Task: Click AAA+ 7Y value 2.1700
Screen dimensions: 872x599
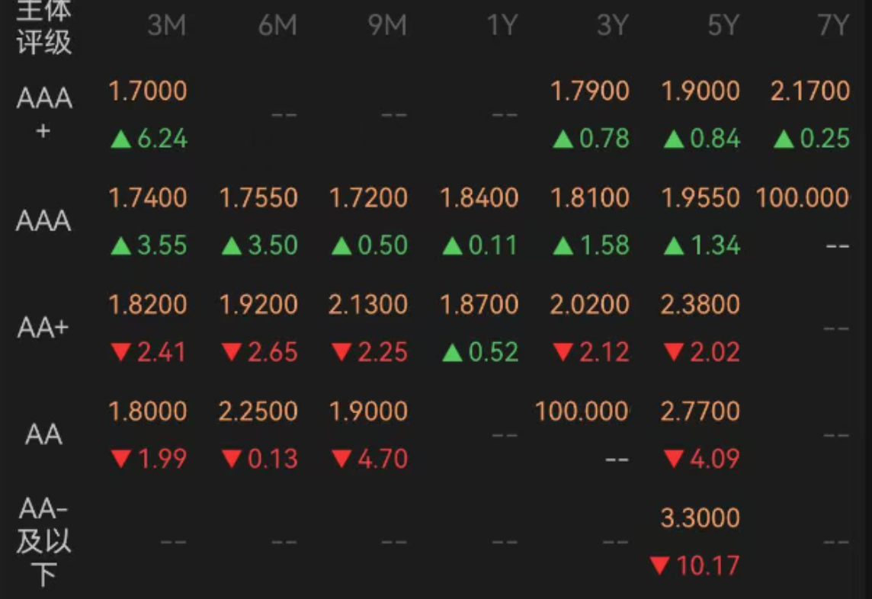Action: click(x=810, y=91)
